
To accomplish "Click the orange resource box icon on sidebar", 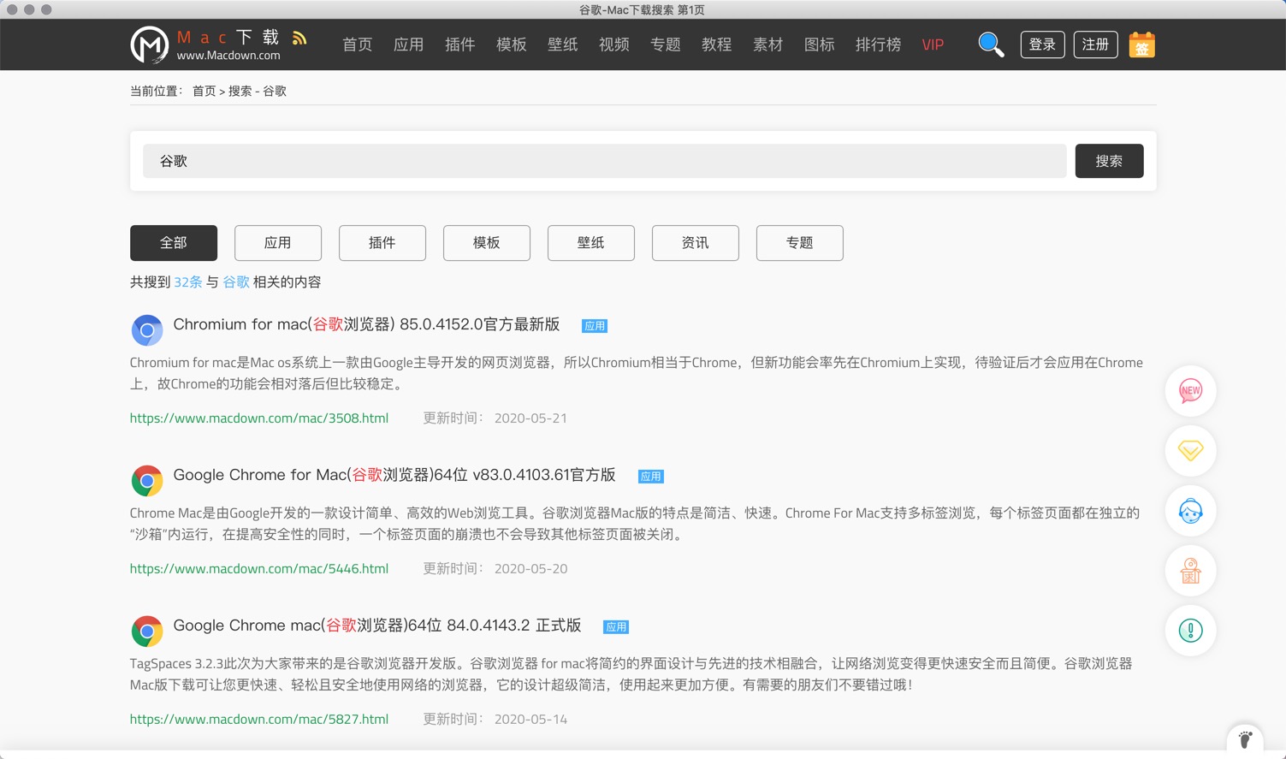I will [x=1189, y=571].
